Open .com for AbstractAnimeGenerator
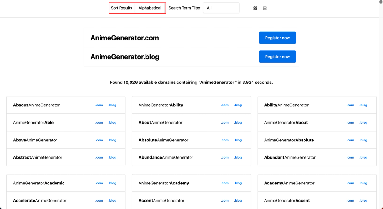Viewport: 383px width, 209px height. pos(99,158)
